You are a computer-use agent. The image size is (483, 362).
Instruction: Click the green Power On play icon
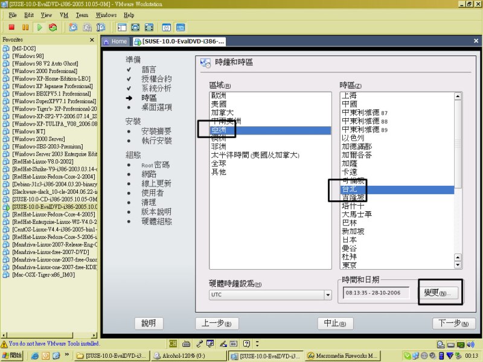tap(39, 27)
